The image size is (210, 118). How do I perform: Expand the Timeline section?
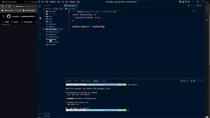click(x=47, y=116)
